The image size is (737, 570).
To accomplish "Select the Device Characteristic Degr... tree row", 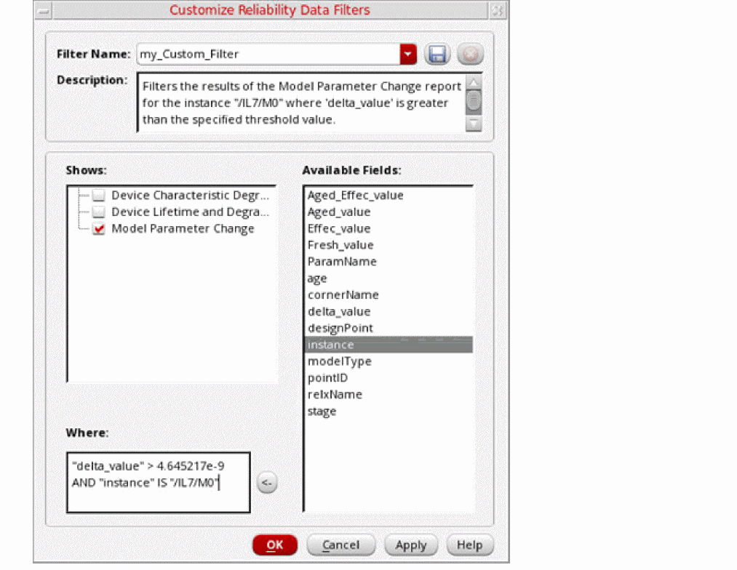I will pos(190,196).
